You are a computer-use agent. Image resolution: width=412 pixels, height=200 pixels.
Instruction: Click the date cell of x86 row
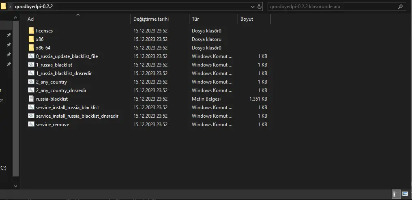[150, 39]
